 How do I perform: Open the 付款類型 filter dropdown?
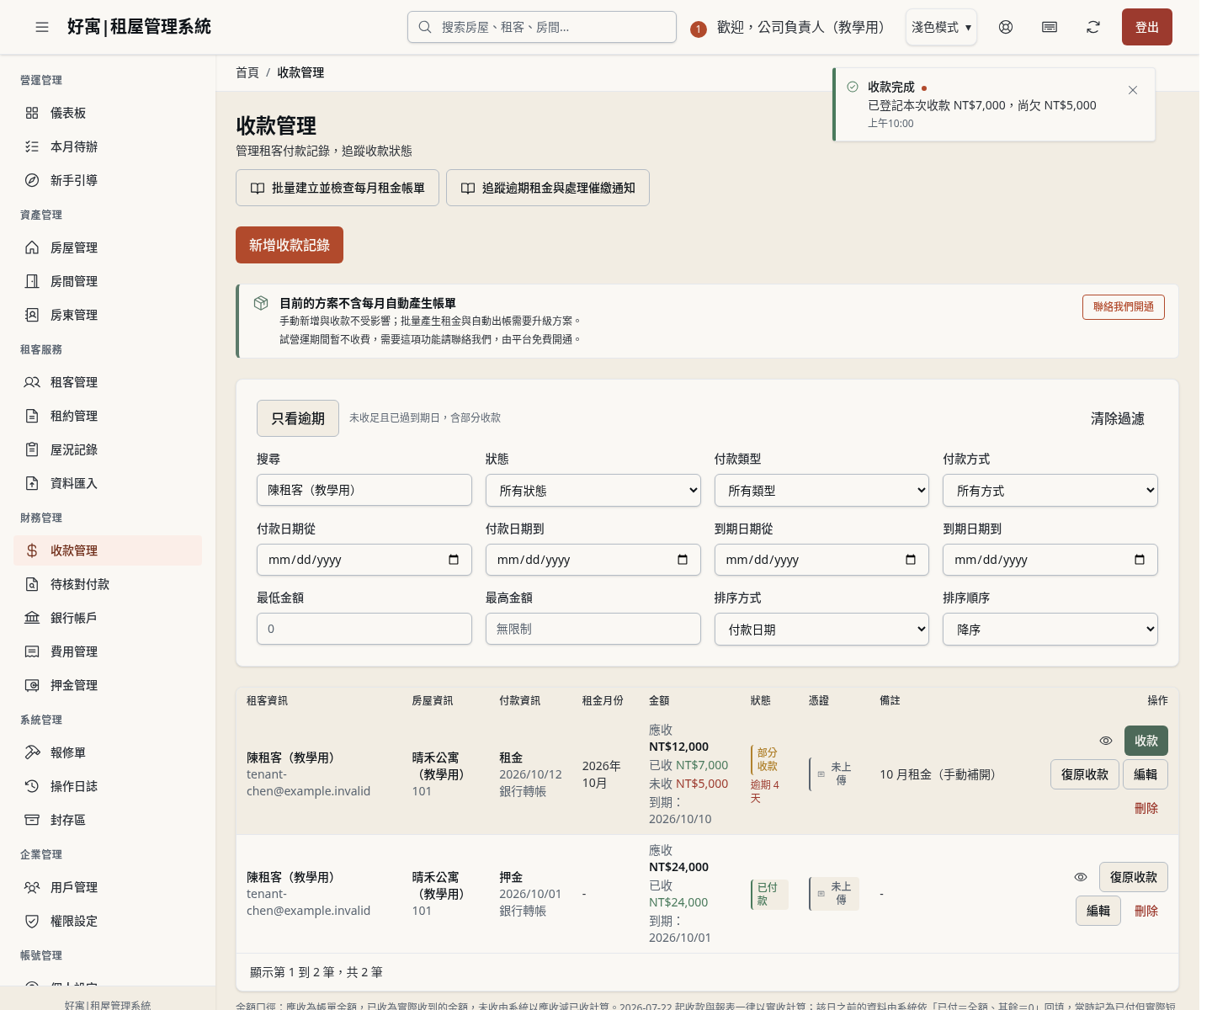[x=821, y=491]
